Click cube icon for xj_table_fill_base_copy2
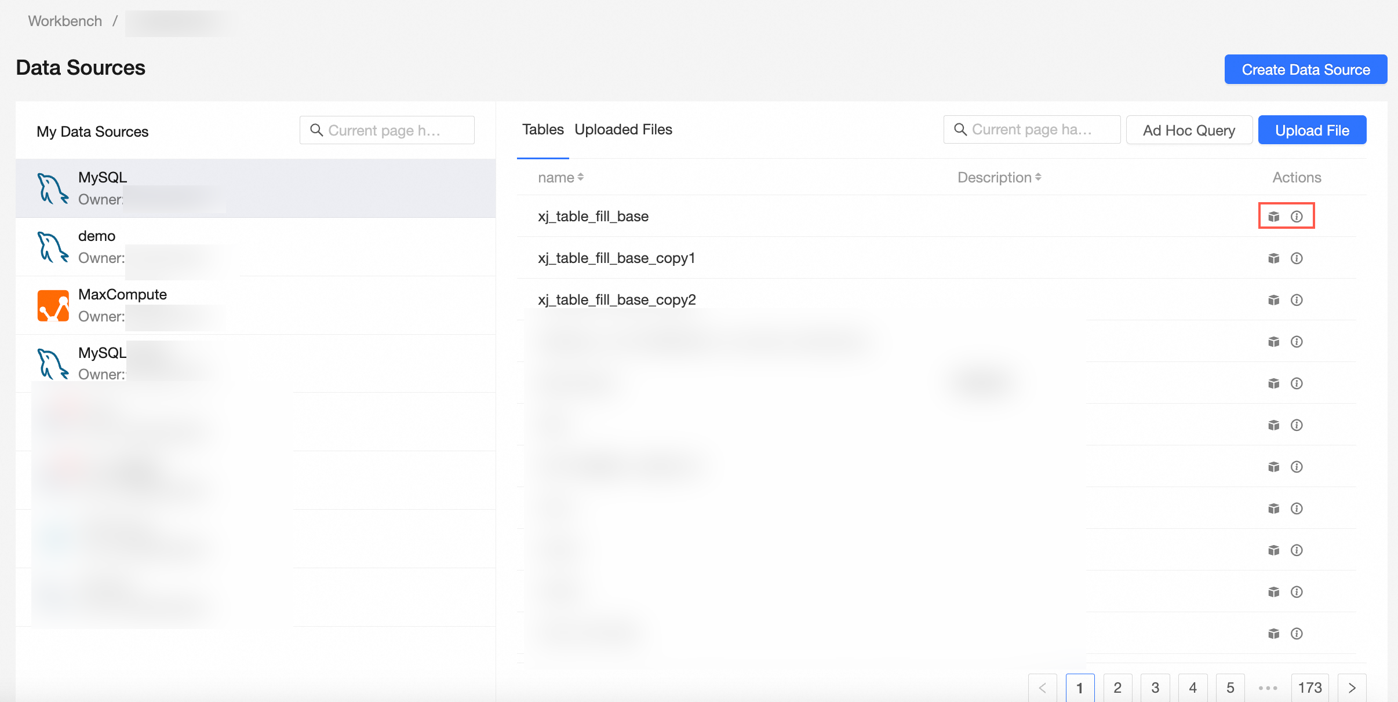This screenshot has height=702, width=1398. point(1273,300)
